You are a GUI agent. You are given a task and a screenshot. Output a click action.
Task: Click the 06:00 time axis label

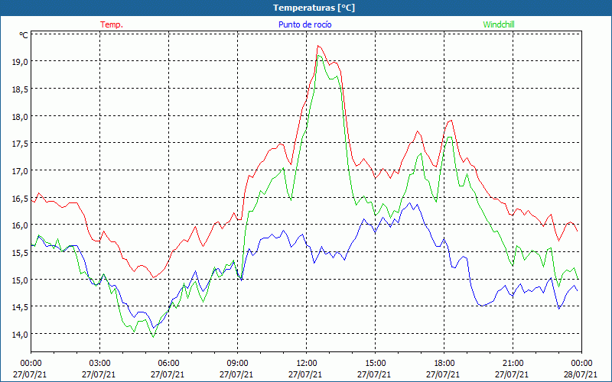tap(169, 364)
